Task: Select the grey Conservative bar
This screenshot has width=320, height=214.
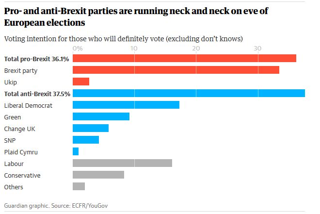Action: [x=98, y=175]
